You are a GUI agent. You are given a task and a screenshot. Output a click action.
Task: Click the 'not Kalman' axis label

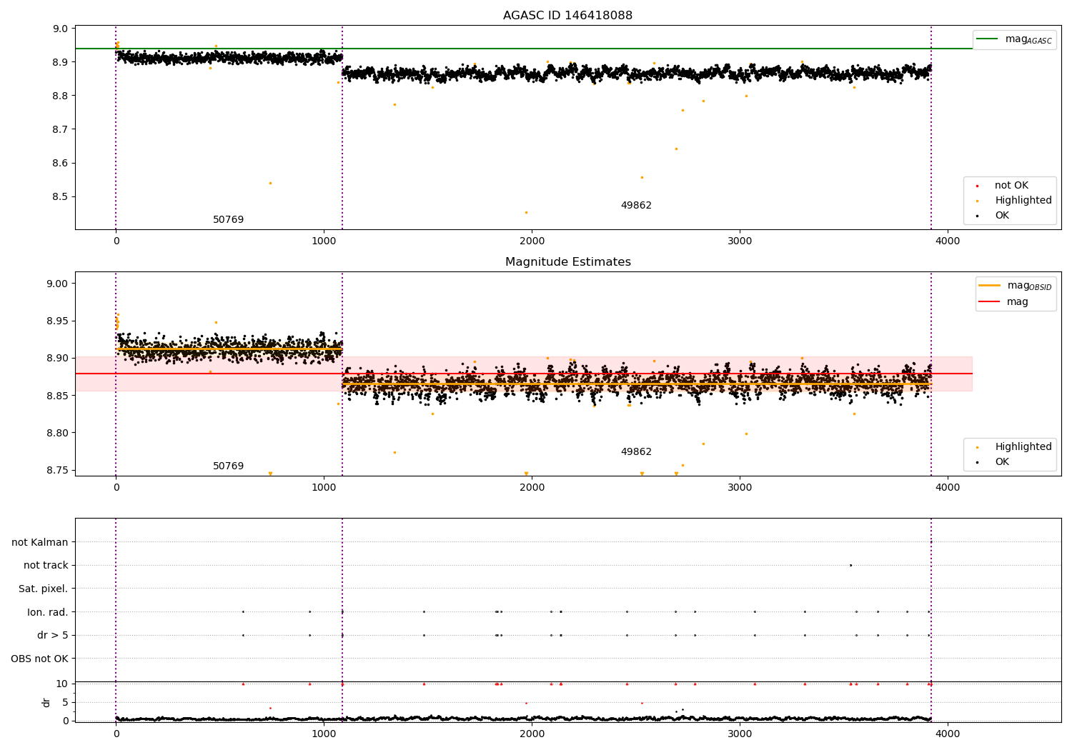[40, 543]
